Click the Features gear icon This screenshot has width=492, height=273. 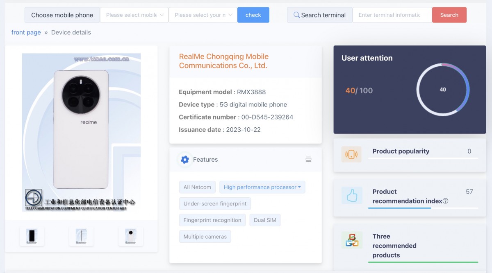185,160
